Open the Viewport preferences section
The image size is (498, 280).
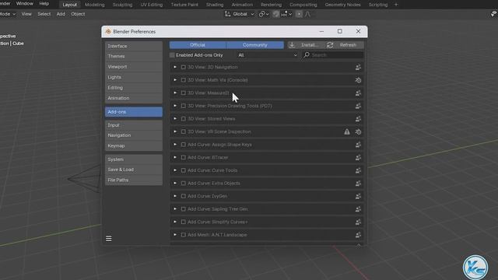[134, 67]
